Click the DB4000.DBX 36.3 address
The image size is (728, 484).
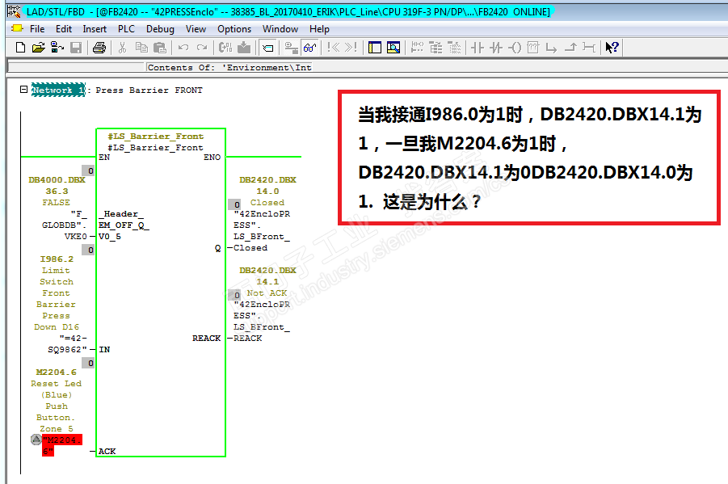(x=57, y=185)
